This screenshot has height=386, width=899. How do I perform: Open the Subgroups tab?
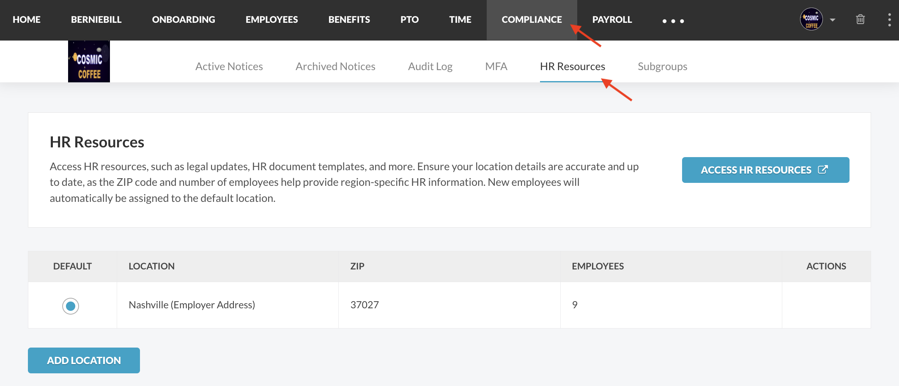coord(662,66)
